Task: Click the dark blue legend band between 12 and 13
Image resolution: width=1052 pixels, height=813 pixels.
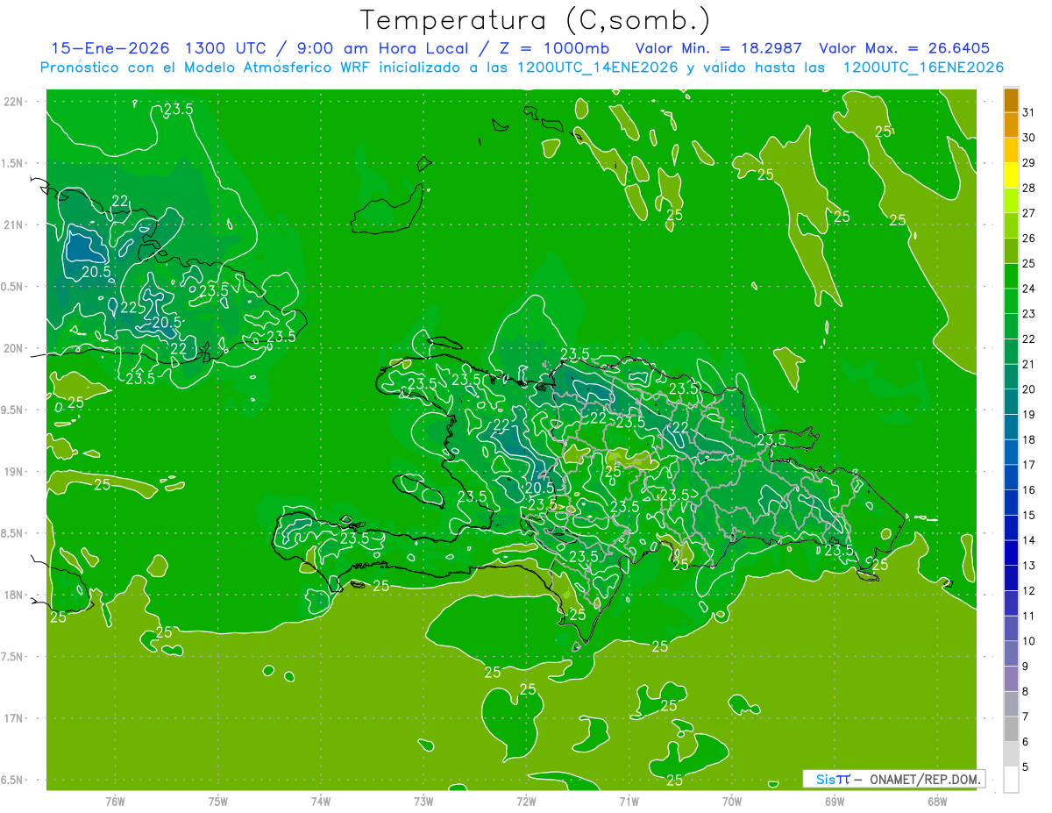Action: click(1011, 579)
